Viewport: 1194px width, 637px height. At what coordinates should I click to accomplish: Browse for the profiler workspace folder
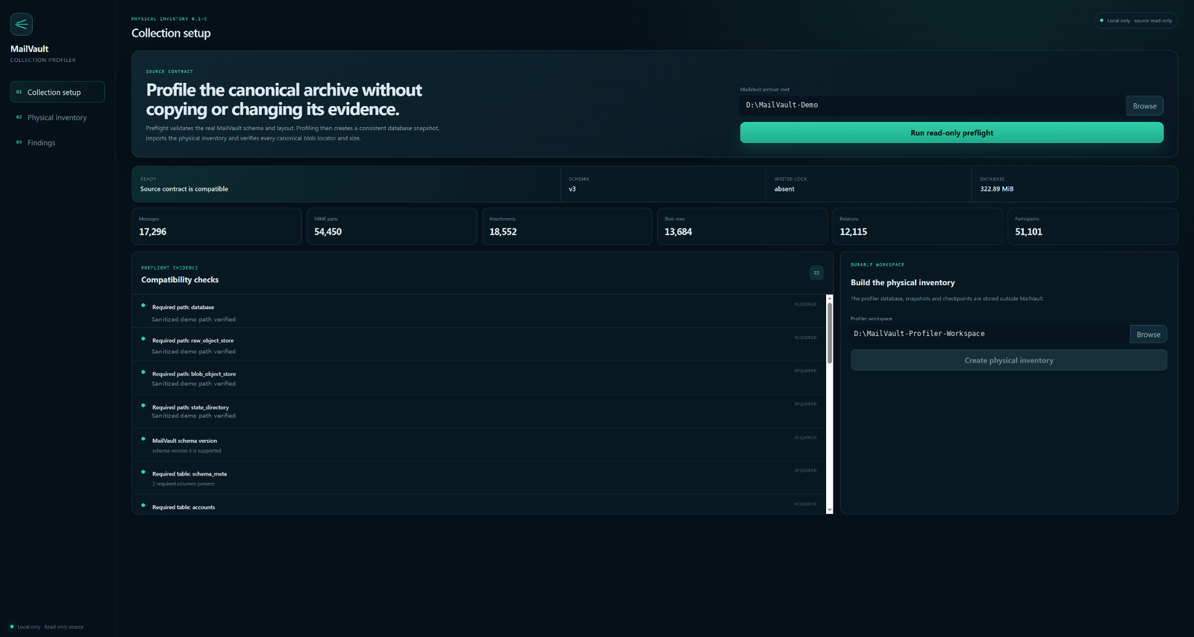[1148, 335]
